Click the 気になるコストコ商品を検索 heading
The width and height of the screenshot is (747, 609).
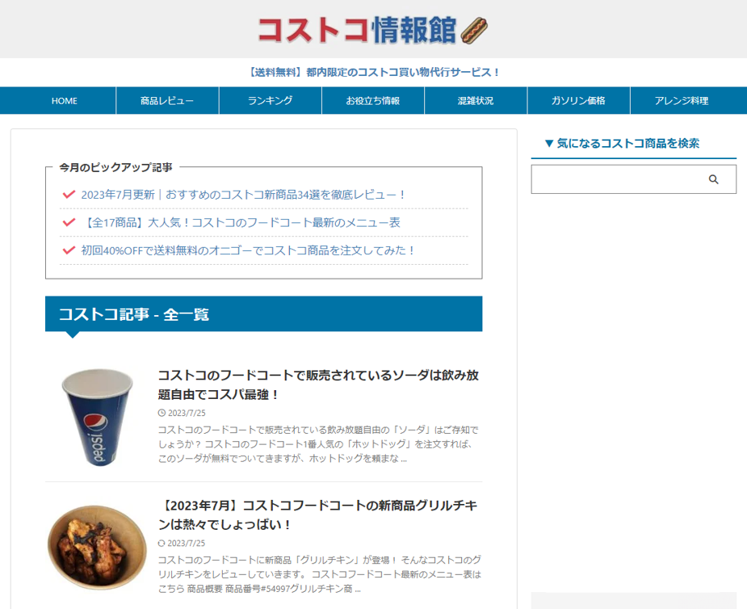click(x=622, y=143)
